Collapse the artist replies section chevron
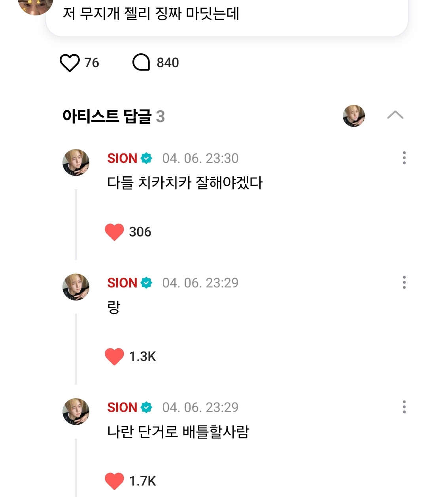 (x=395, y=115)
